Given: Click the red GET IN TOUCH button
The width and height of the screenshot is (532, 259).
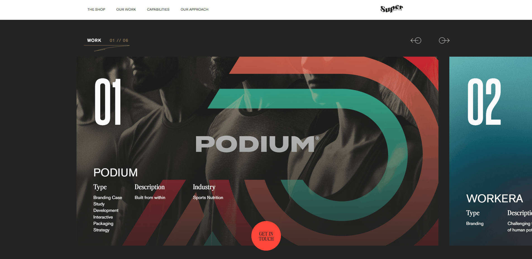Looking at the screenshot, I should tap(266, 236).
